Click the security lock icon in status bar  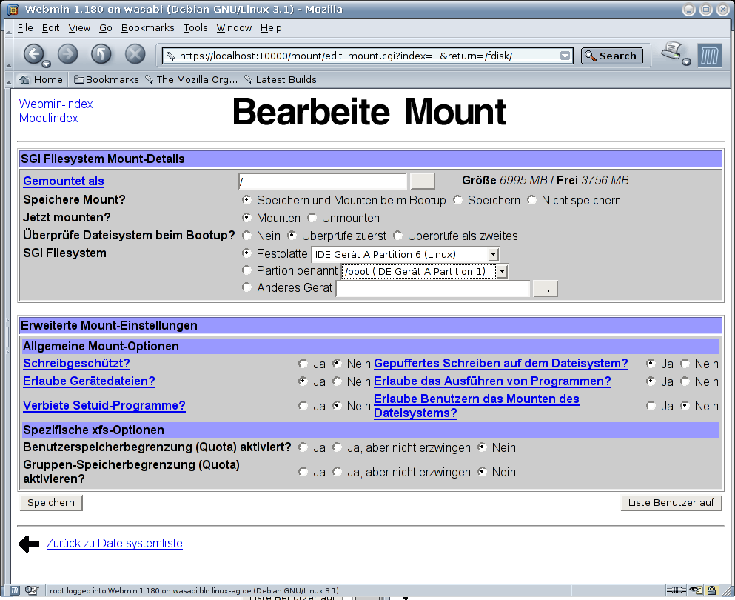coord(711,590)
